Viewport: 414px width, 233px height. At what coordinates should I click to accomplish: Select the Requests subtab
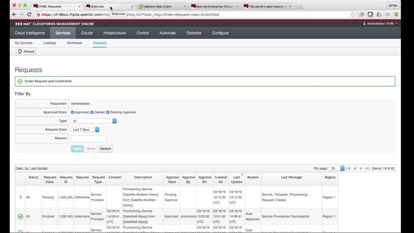point(100,43)
